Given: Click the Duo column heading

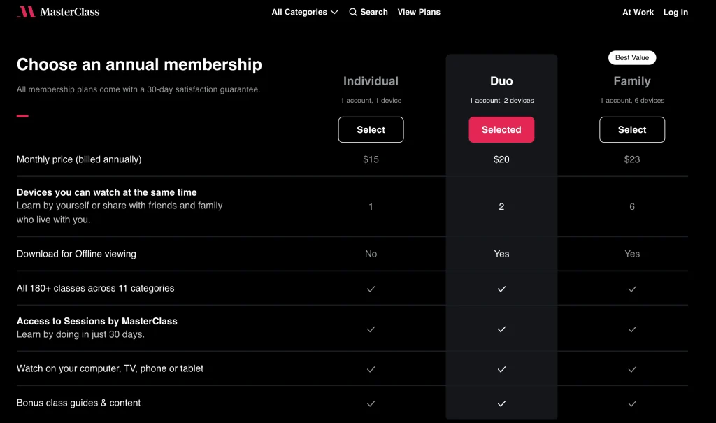Looking at the screenshot, I should tap(501, 81).
